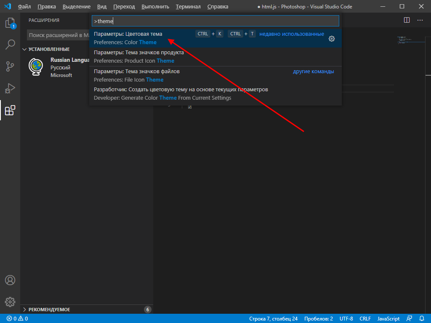Screen dimensions: 431x323
Task: Open the editor more actions menu
Action: (420, 20)
